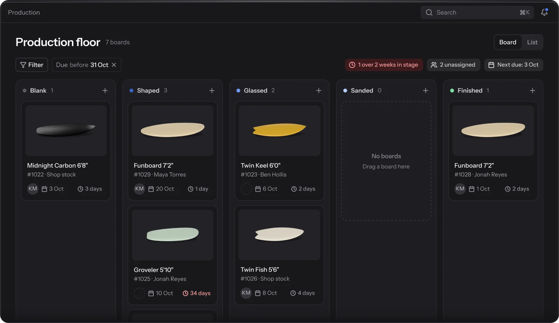Open the Groveler 5'10" board thumbnail
This screenshot has width=559, height=323.
[173, 235]
